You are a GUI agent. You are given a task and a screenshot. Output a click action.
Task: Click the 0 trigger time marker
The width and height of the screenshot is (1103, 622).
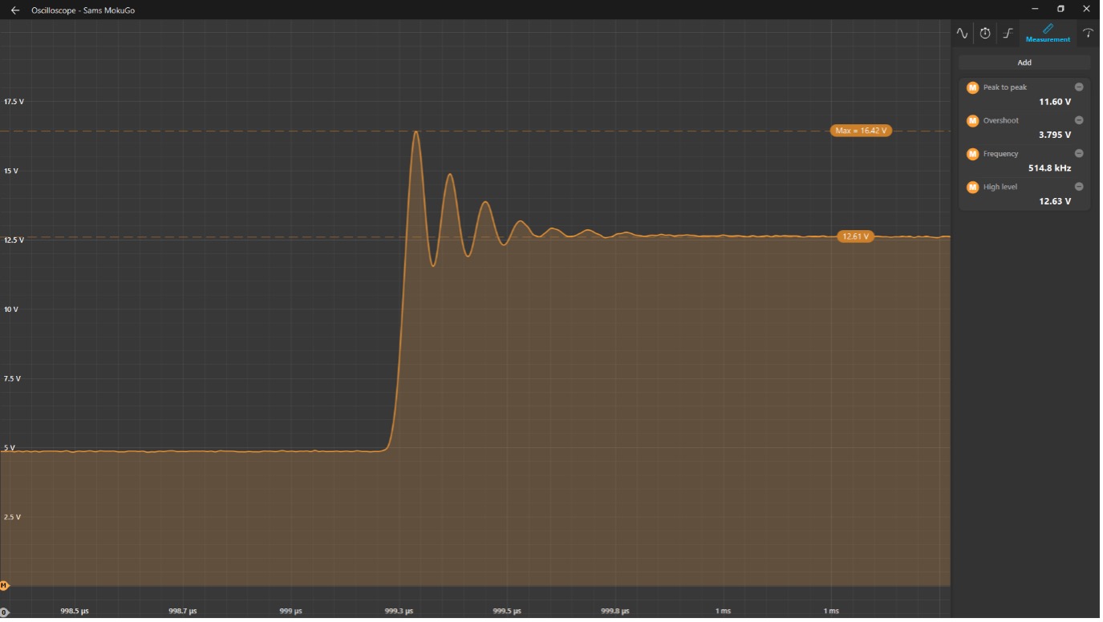click(4, 613)
